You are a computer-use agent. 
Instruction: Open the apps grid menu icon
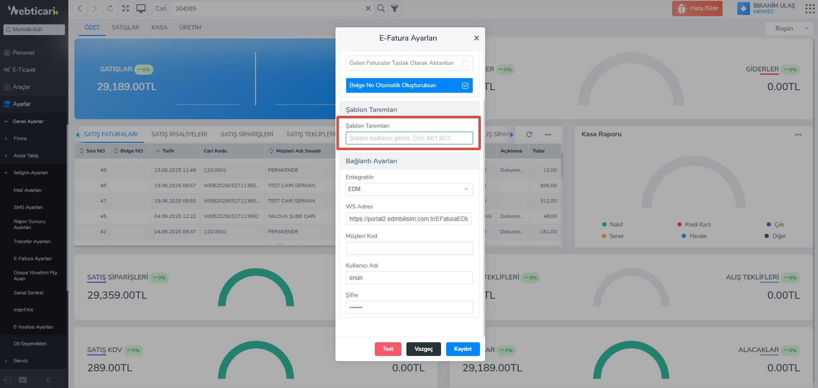(809, 9)
